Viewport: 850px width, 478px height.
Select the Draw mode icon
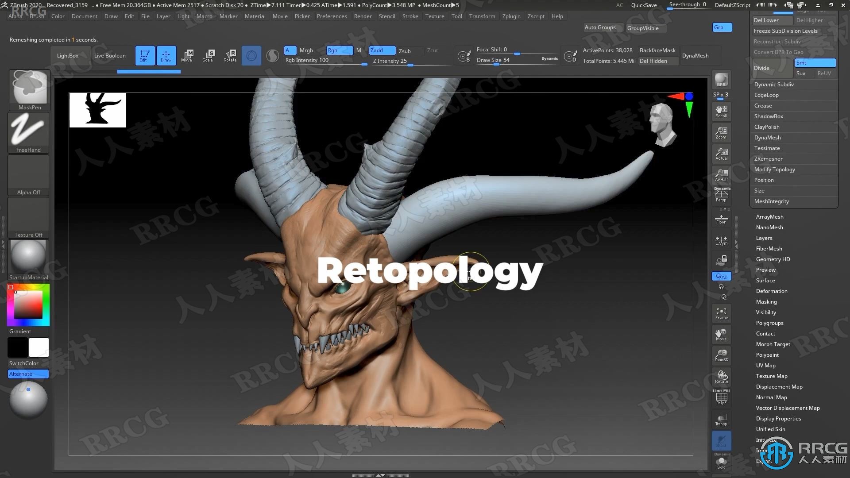click(x=166, y=55)
